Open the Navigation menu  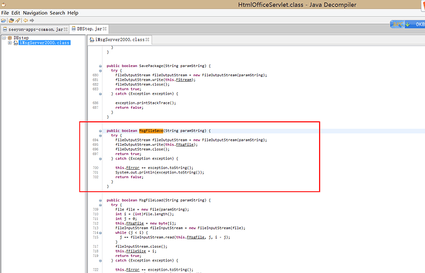pos(36,12)
